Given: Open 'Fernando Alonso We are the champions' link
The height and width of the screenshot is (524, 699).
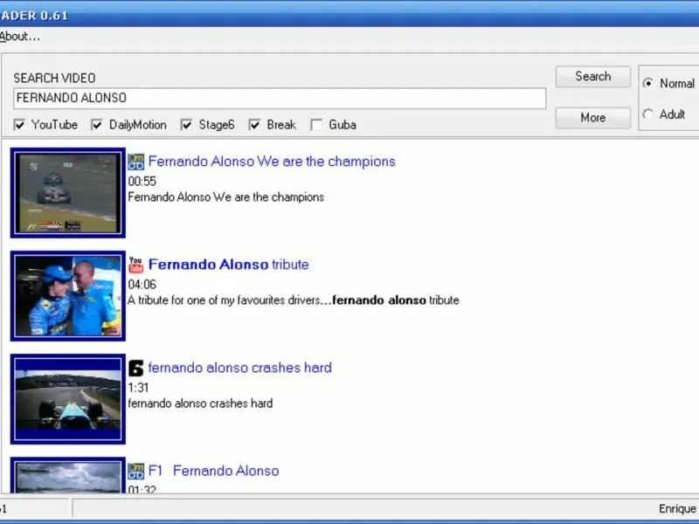Looking at the screenshot, I should (272, 162).
